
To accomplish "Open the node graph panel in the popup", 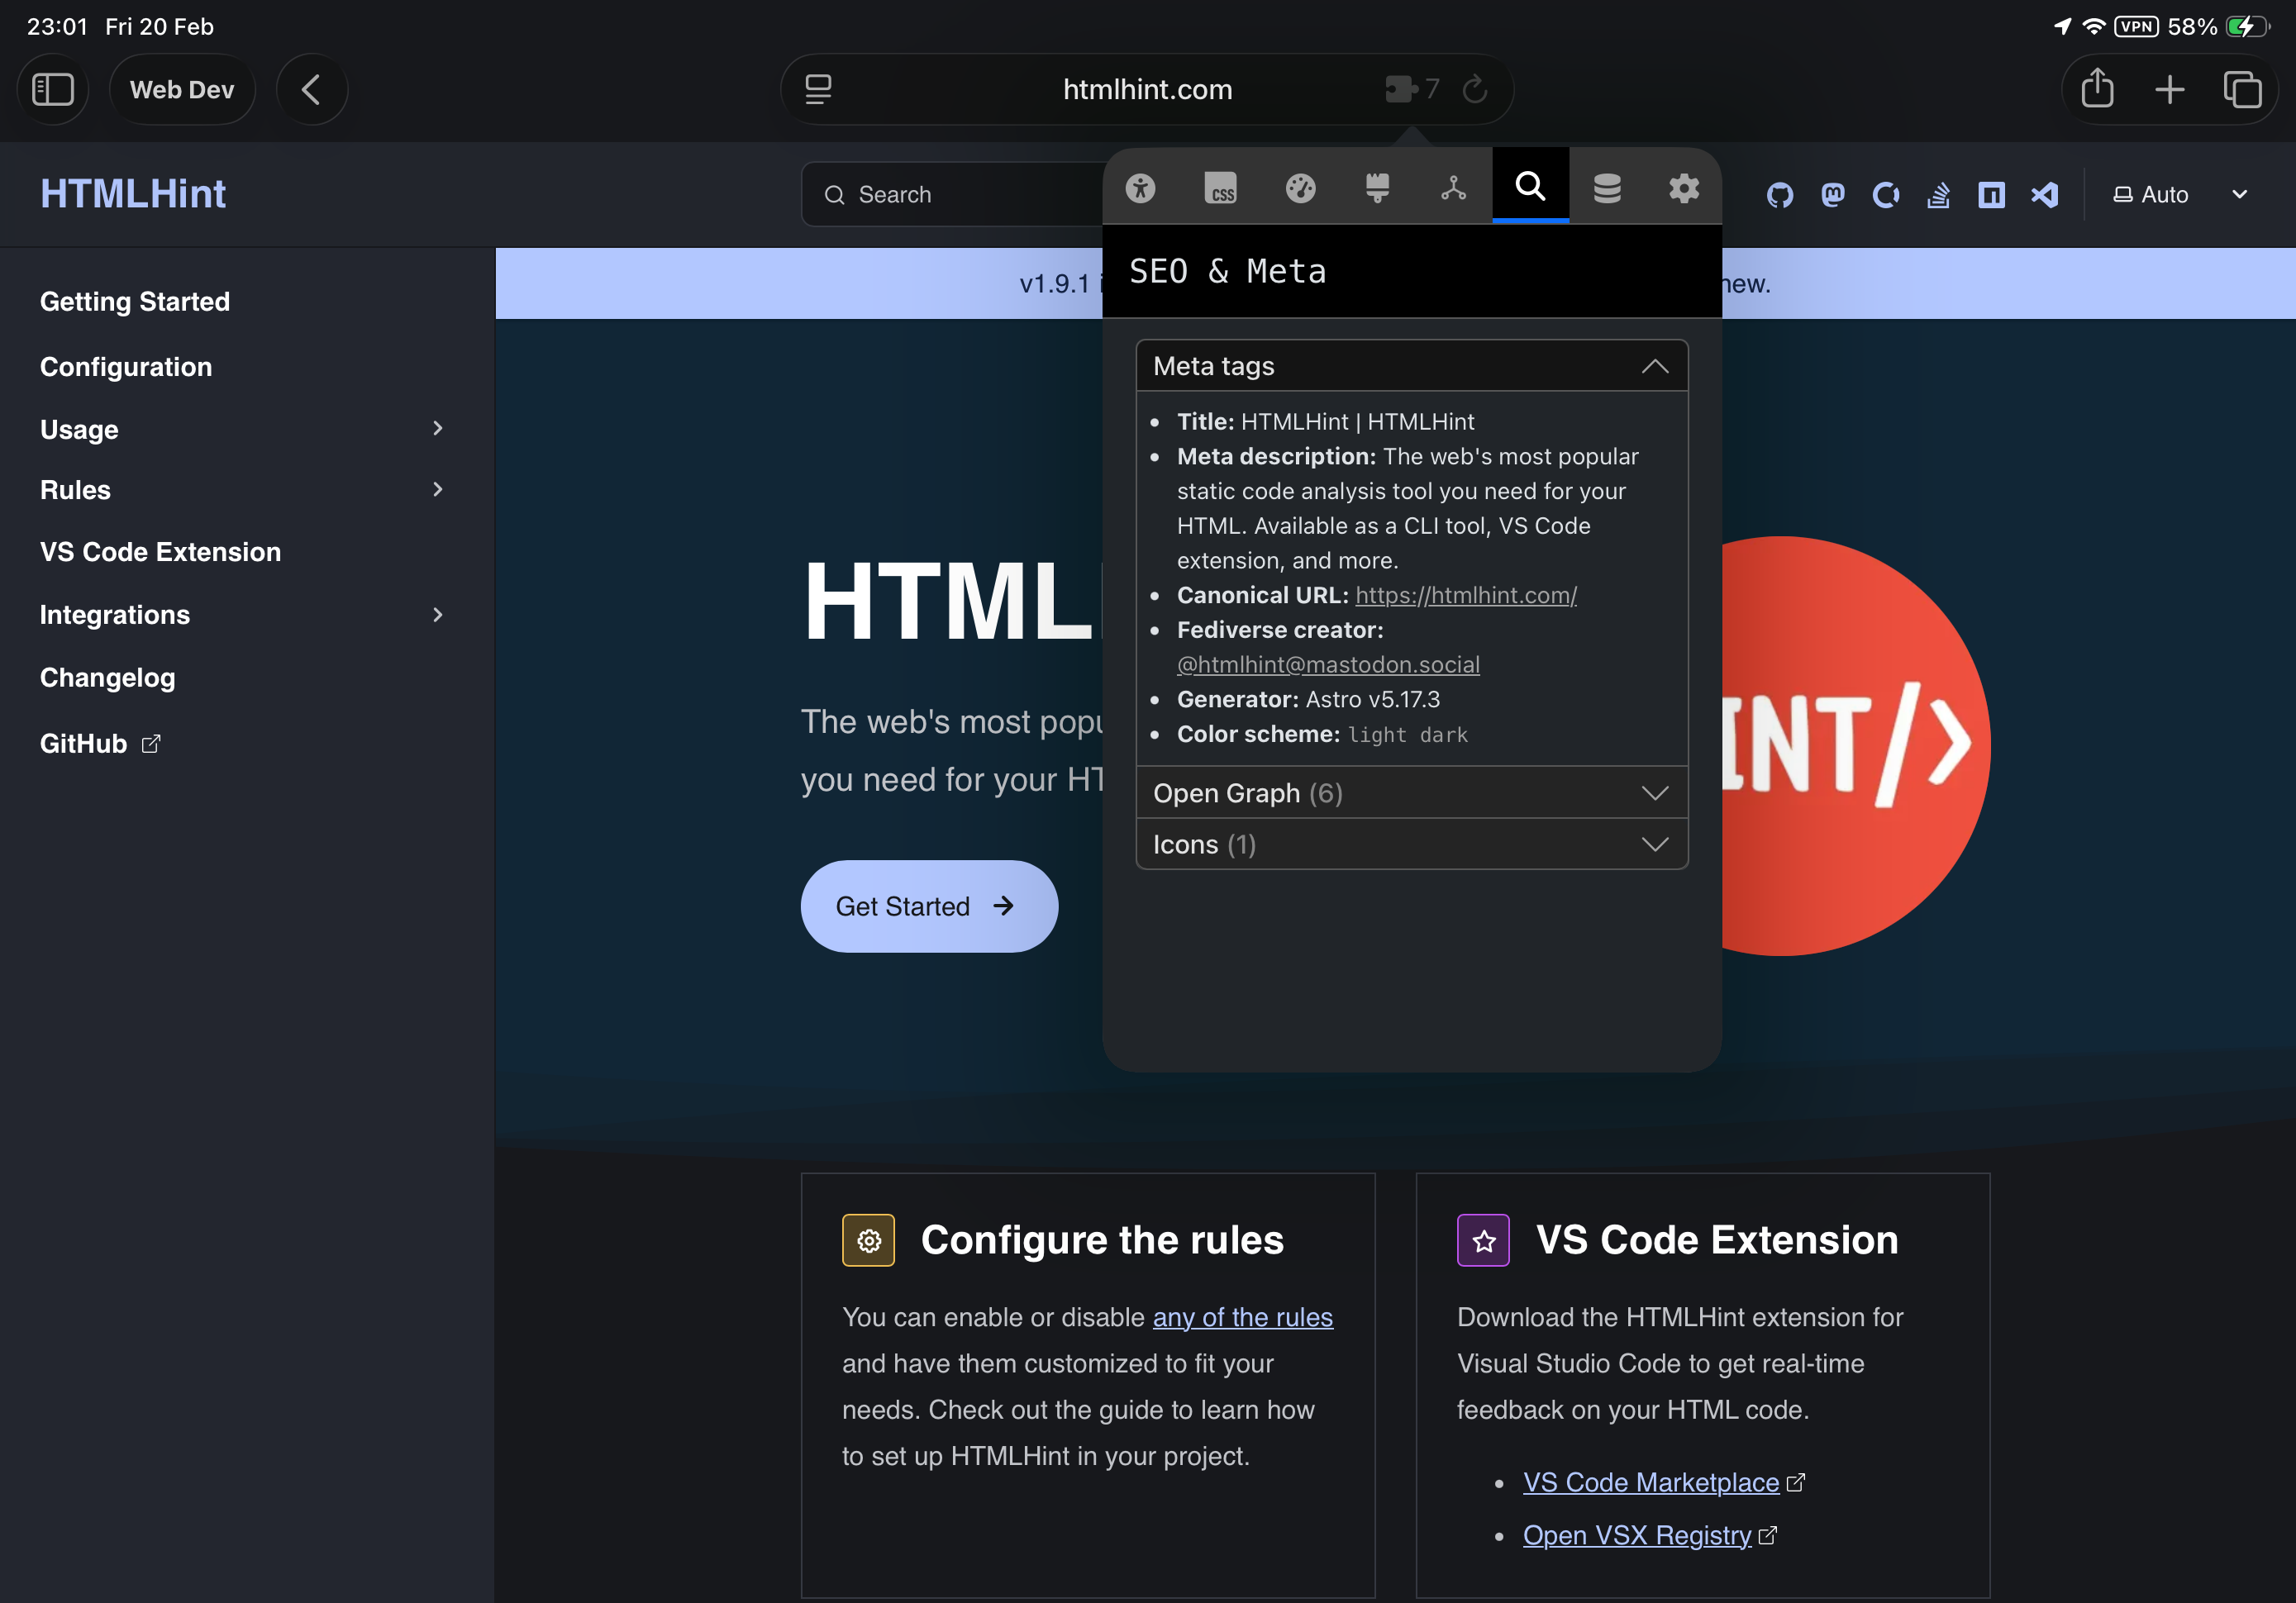I will (1454, 187).
